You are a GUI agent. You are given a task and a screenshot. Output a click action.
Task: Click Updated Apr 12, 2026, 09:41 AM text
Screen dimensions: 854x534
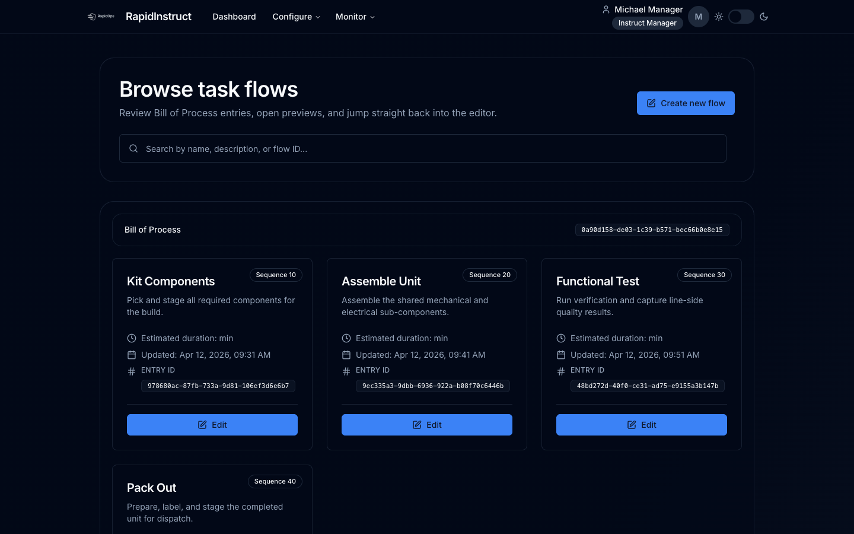click(x=420, y=355)
